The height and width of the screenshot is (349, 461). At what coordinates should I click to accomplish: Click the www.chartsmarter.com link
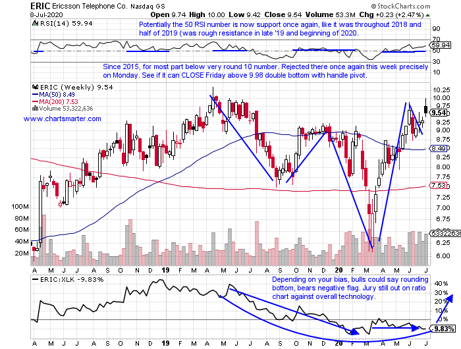click(63, 119)
